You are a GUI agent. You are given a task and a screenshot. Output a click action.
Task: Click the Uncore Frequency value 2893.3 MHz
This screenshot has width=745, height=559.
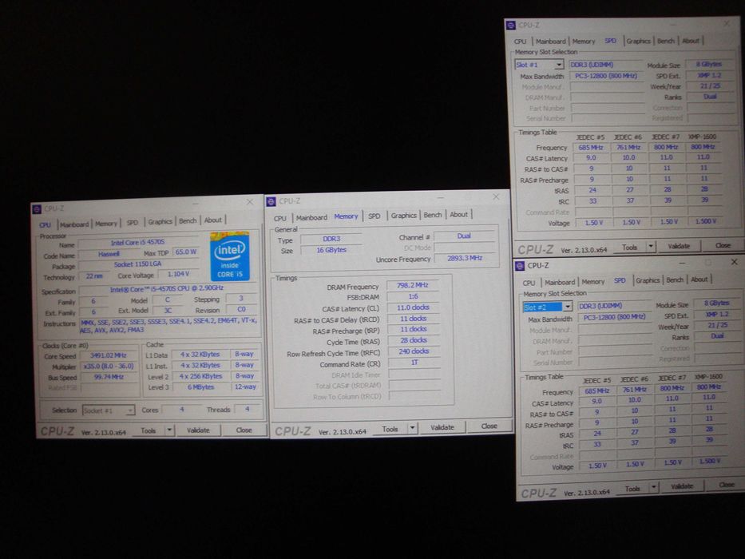point(465,258)
